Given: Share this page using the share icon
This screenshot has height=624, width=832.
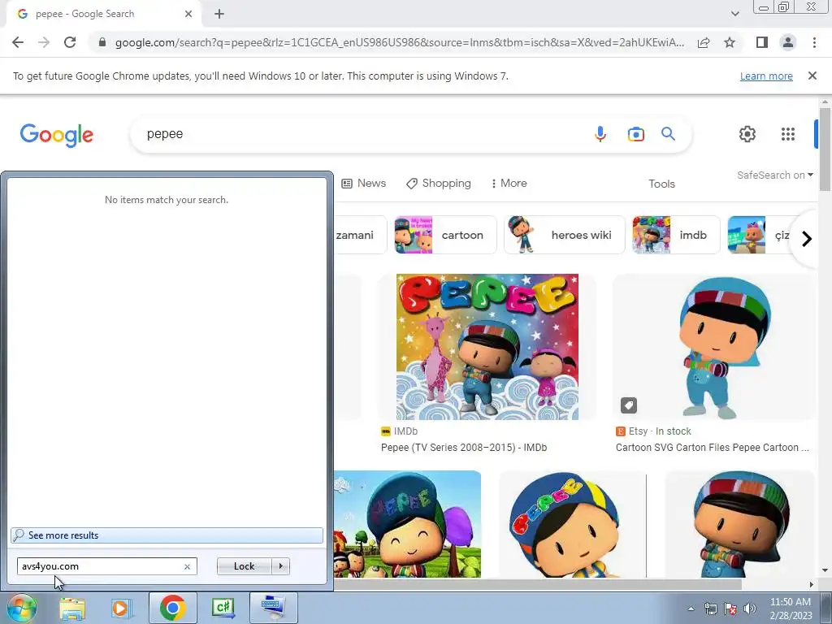Looking at the screenshot, I should 704,42.
